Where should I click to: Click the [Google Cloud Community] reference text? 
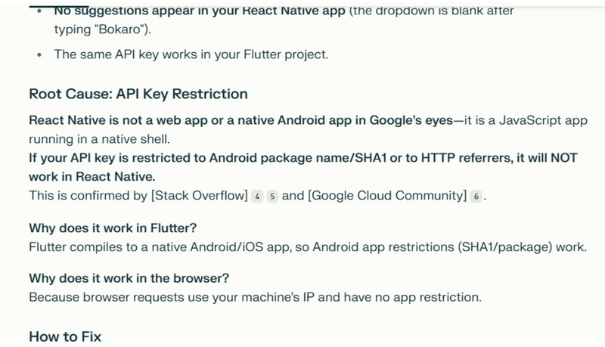click(387, 196)
